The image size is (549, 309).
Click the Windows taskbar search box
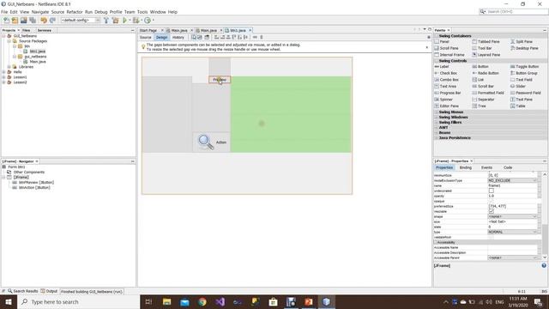tap(78, 301)
